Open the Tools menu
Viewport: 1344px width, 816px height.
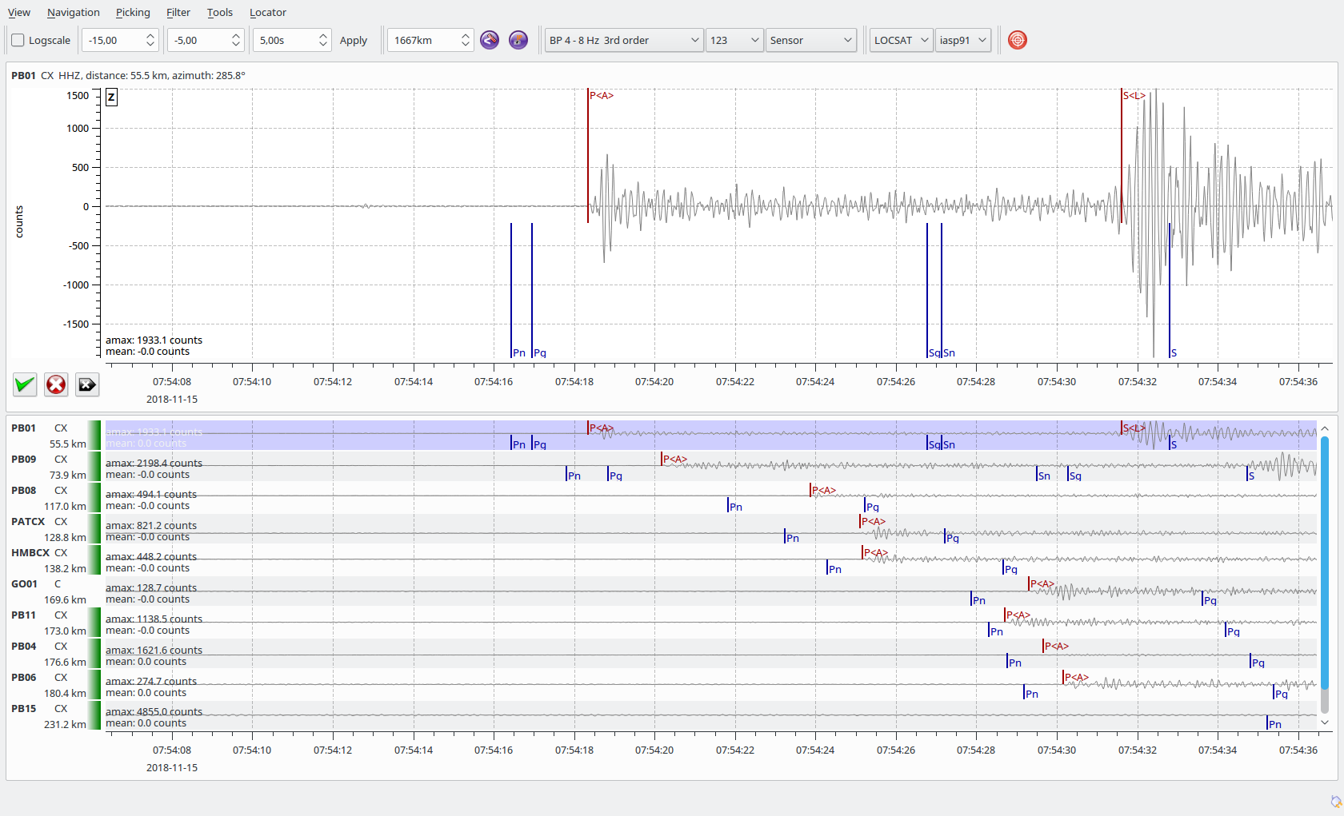click(220, 12)
